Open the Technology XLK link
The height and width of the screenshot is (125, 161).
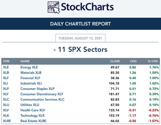point(33,116)
